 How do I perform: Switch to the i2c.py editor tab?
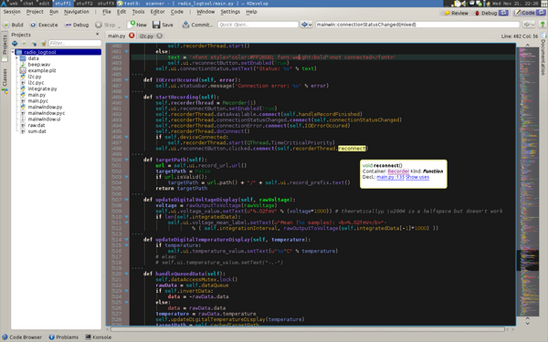tap(146, 36)
